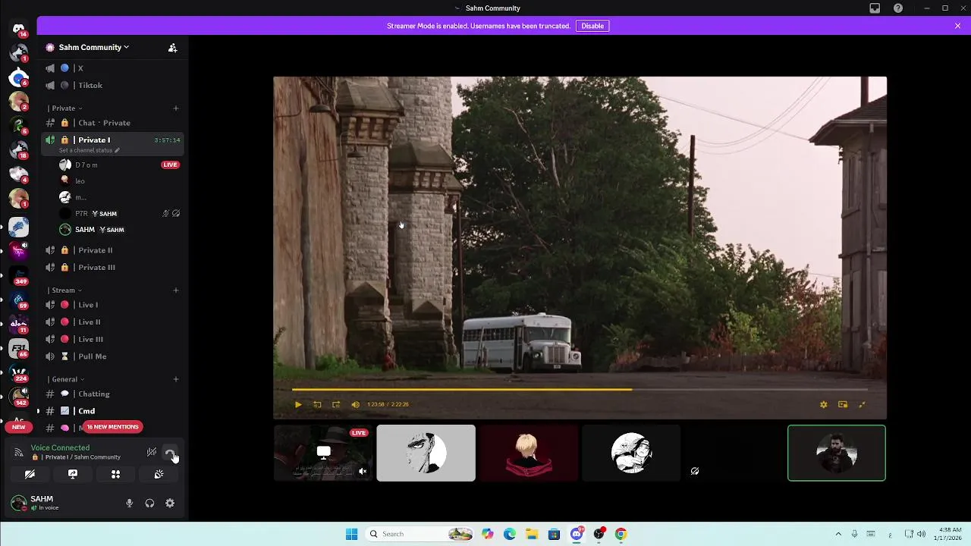The width and height of the screenshot is (971, 546).
Task: Join Live I voice channel
Action: point(112,305)
